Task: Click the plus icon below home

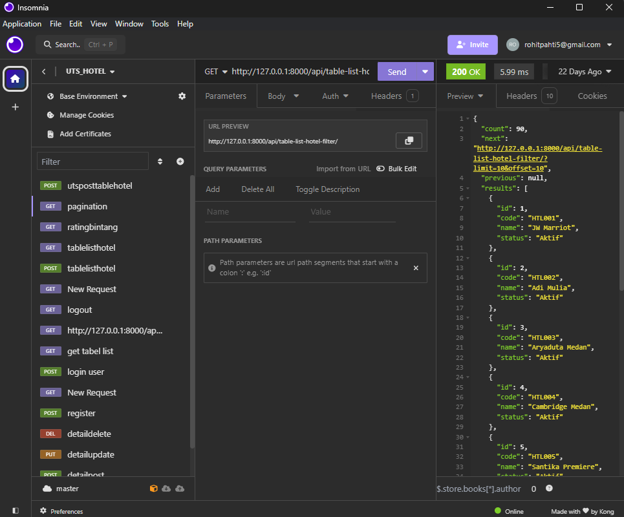Action: pos(16,107)
